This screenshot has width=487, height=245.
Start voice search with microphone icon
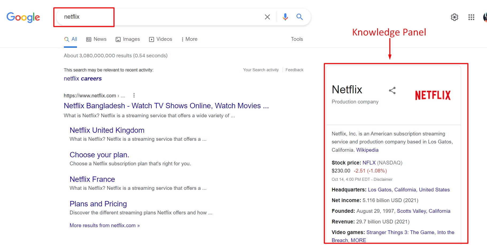point(285,17)
